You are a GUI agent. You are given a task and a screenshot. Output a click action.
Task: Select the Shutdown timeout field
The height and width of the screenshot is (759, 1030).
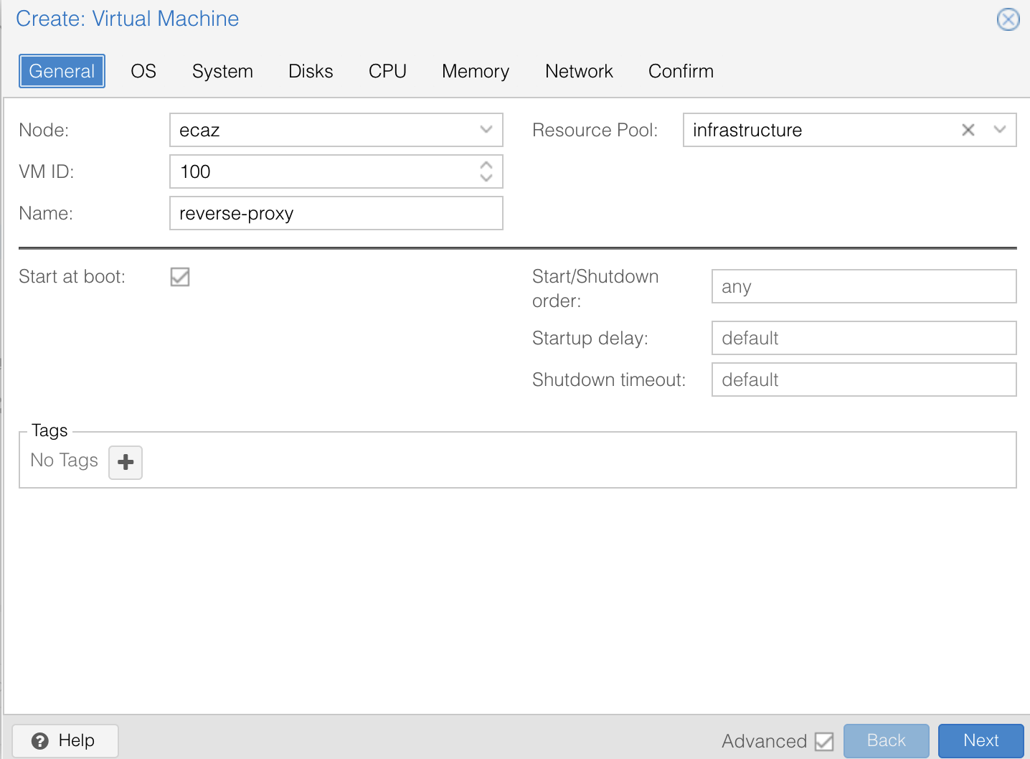(864, 379)
